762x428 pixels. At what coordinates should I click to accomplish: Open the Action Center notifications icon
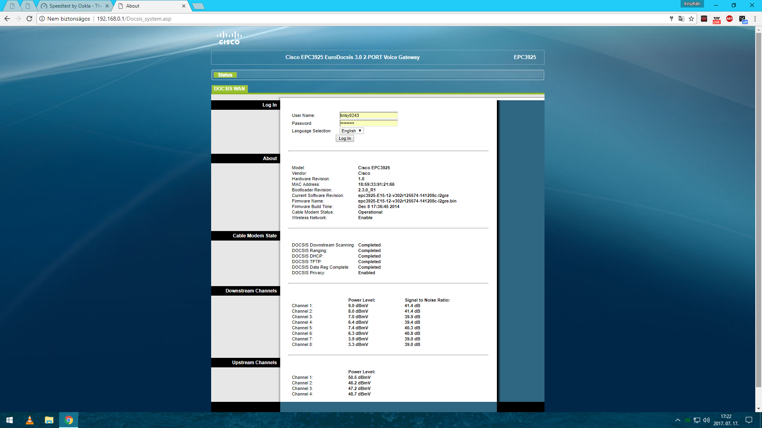(x=749, y=420)
